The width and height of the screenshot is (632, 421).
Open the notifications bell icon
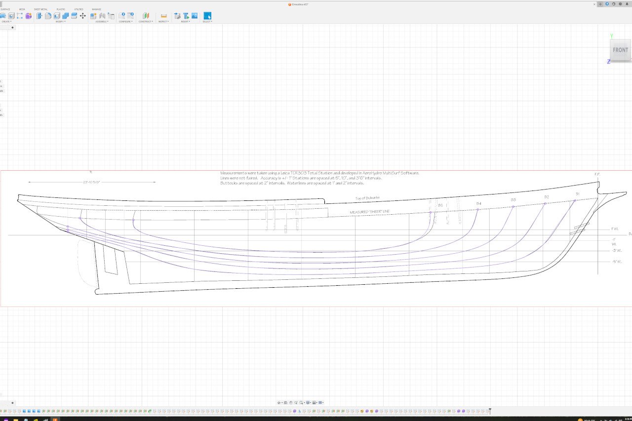[627, 4]
